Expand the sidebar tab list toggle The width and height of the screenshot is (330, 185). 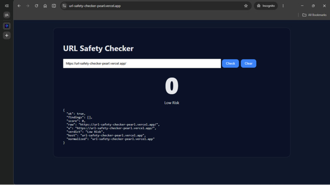pyautogui.click(x=7, y=6)
